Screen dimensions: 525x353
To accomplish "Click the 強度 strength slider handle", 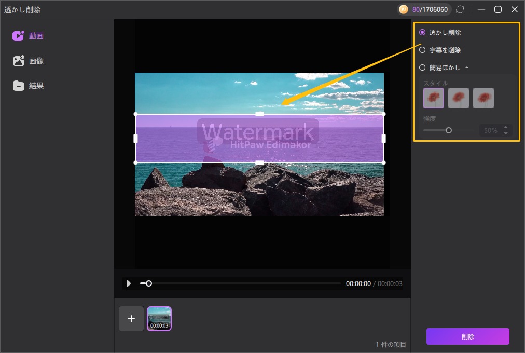I will tap(449, 130).
